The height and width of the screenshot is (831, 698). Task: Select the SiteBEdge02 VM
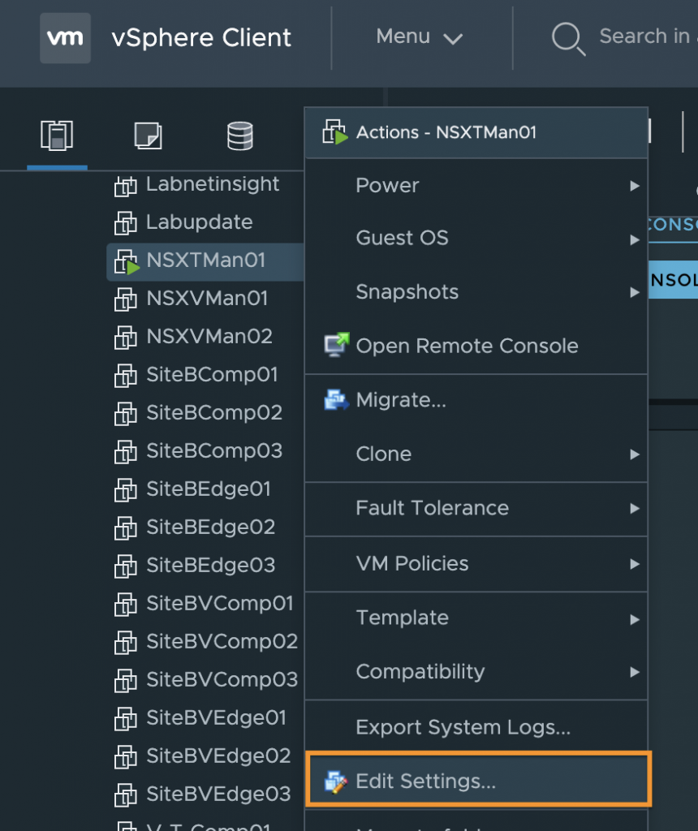[210, 527]
